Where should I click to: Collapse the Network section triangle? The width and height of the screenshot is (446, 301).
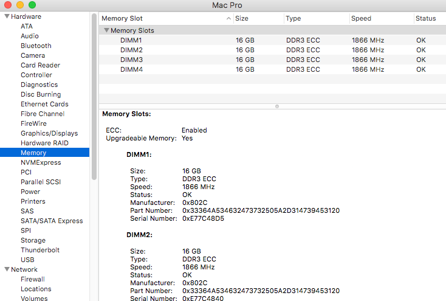7,269
